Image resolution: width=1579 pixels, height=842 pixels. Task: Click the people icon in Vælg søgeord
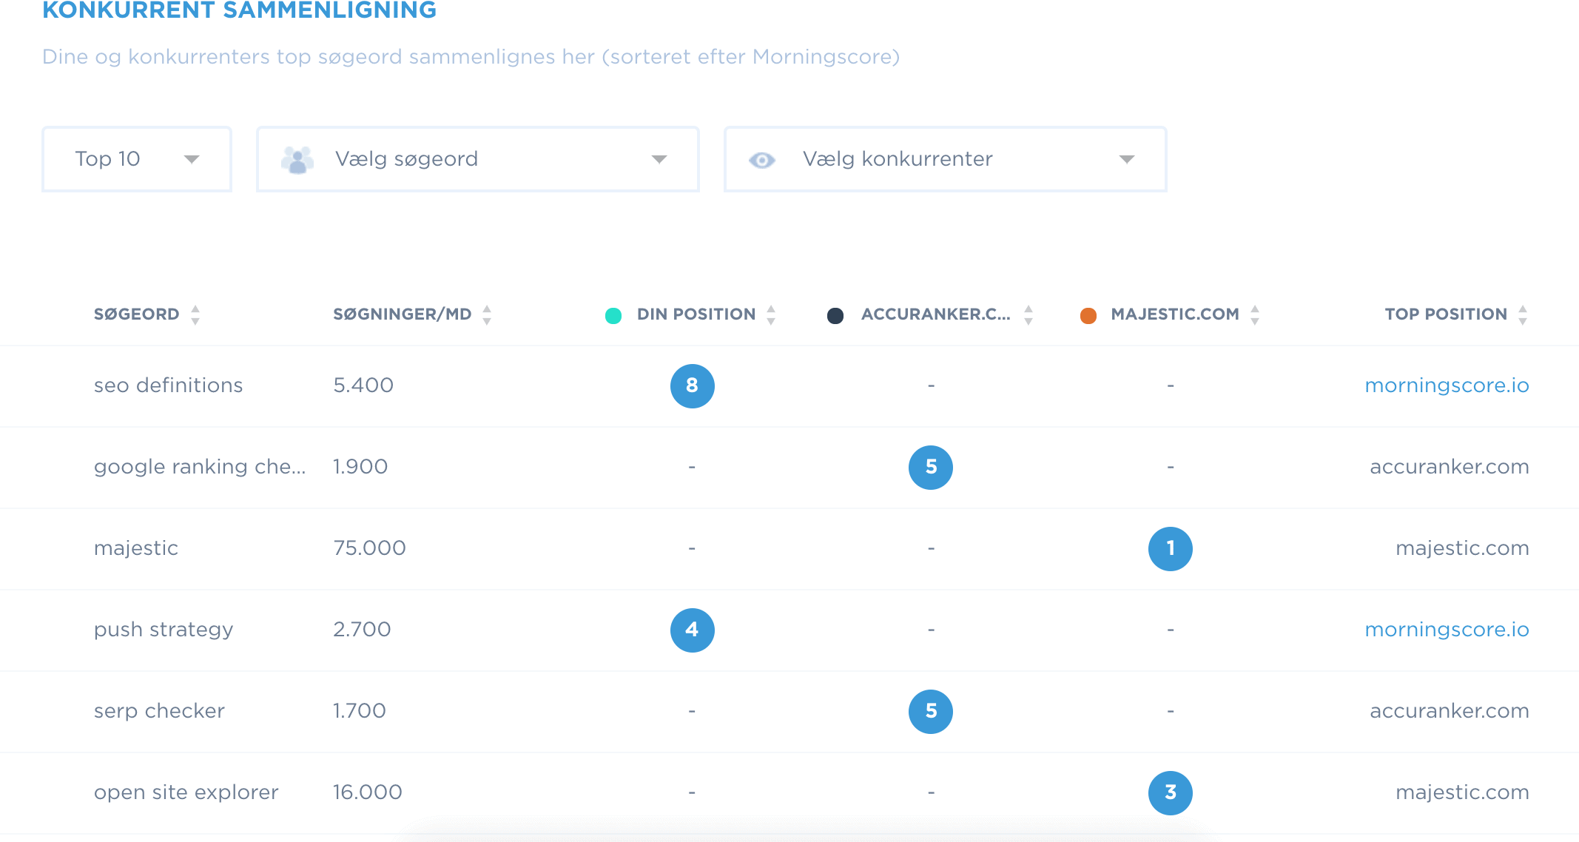297,160
